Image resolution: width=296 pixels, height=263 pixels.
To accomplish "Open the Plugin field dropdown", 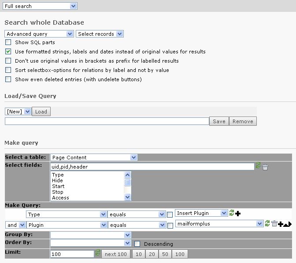I will (67, 225).
